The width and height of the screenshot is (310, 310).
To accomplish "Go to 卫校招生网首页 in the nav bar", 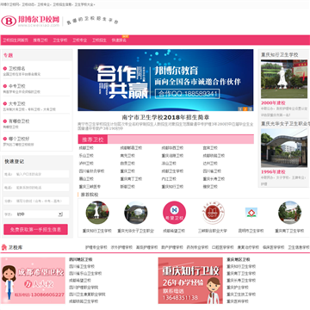I will 15,40.
